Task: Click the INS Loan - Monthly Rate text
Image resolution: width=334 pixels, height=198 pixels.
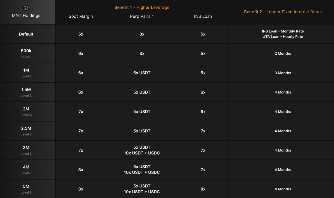Action: [283, 31]
